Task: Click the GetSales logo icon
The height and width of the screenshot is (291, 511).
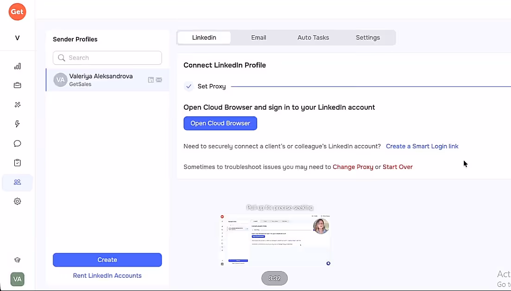Action: coord(17,12)
